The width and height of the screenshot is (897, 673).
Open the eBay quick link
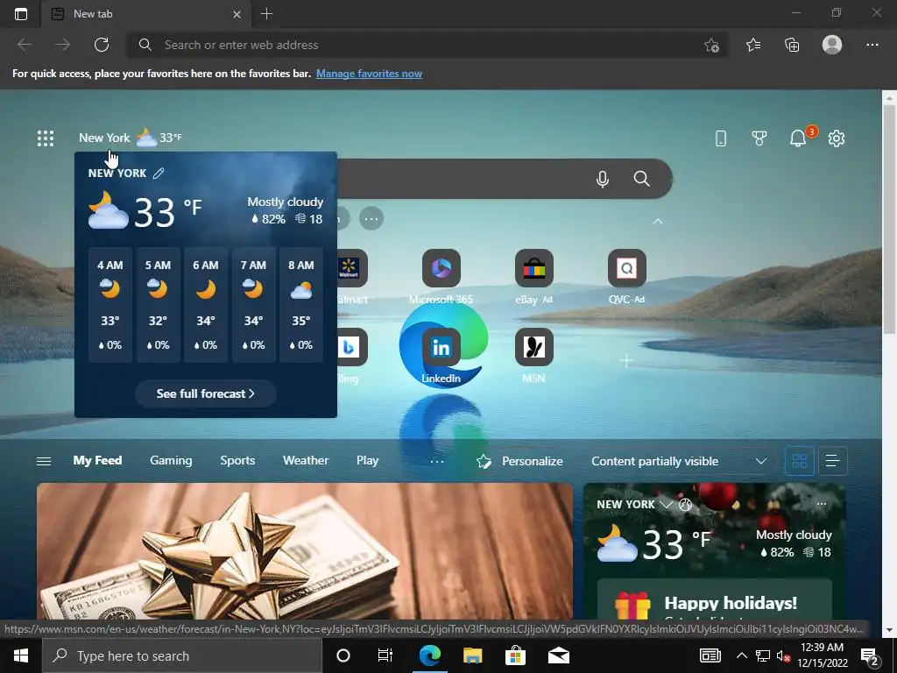(533, 276)
